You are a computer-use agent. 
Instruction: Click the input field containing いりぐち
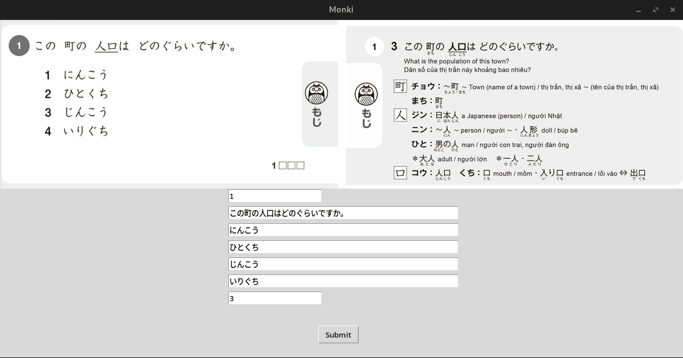(x=343, y=281)
